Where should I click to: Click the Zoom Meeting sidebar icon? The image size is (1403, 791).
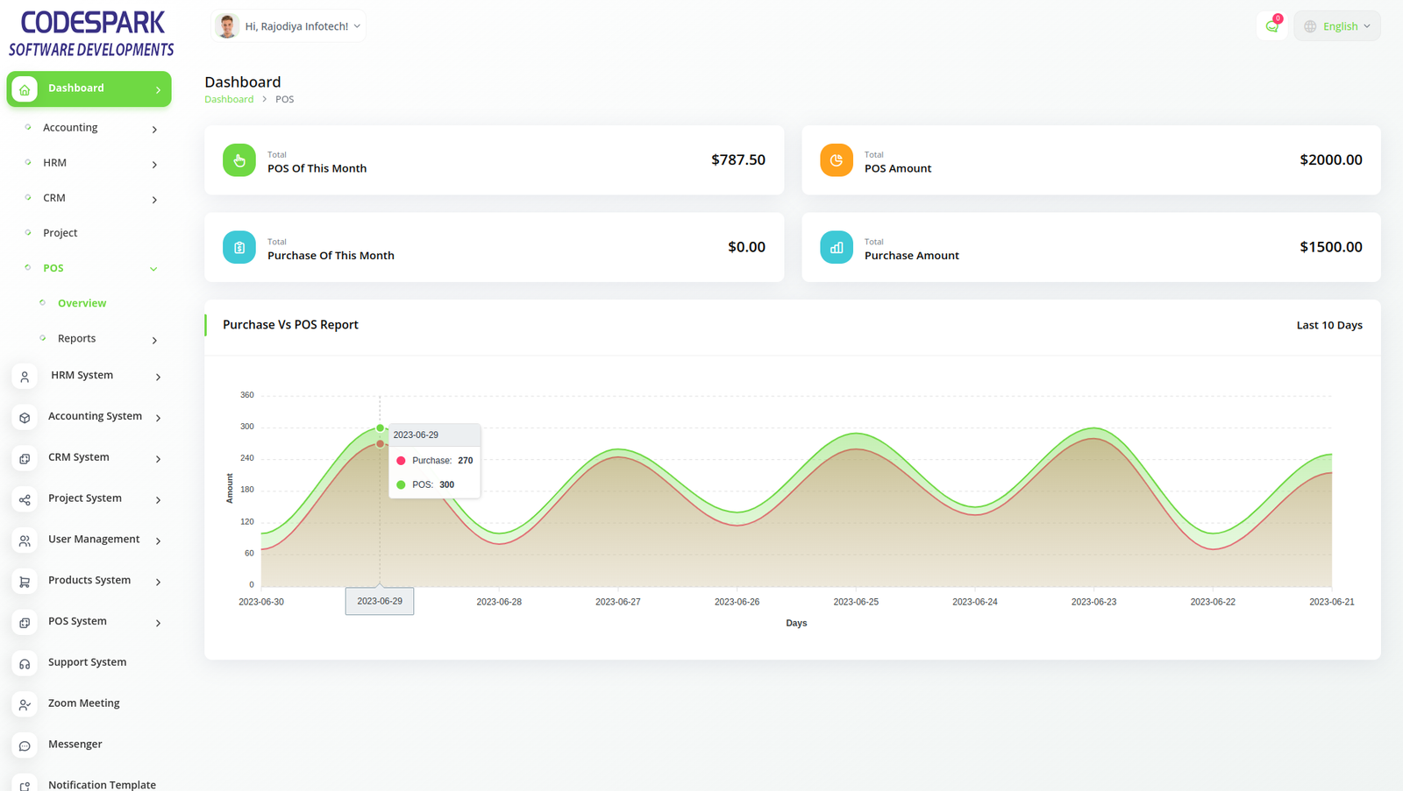[25, 705]
